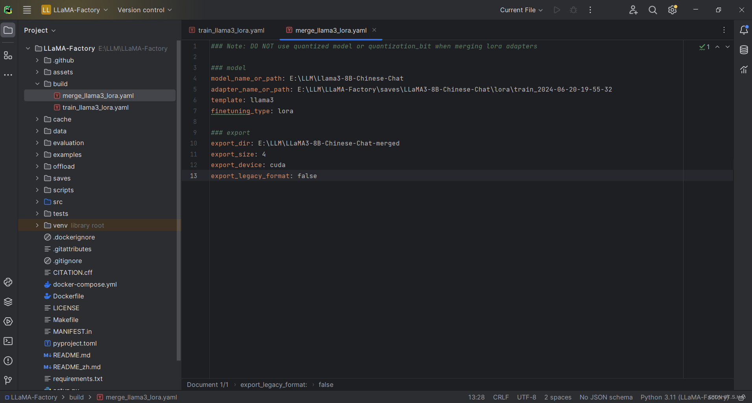Go to previous highlighted problem arrow
The height and width of the screenshot is (403, 752).
[717, 47]
